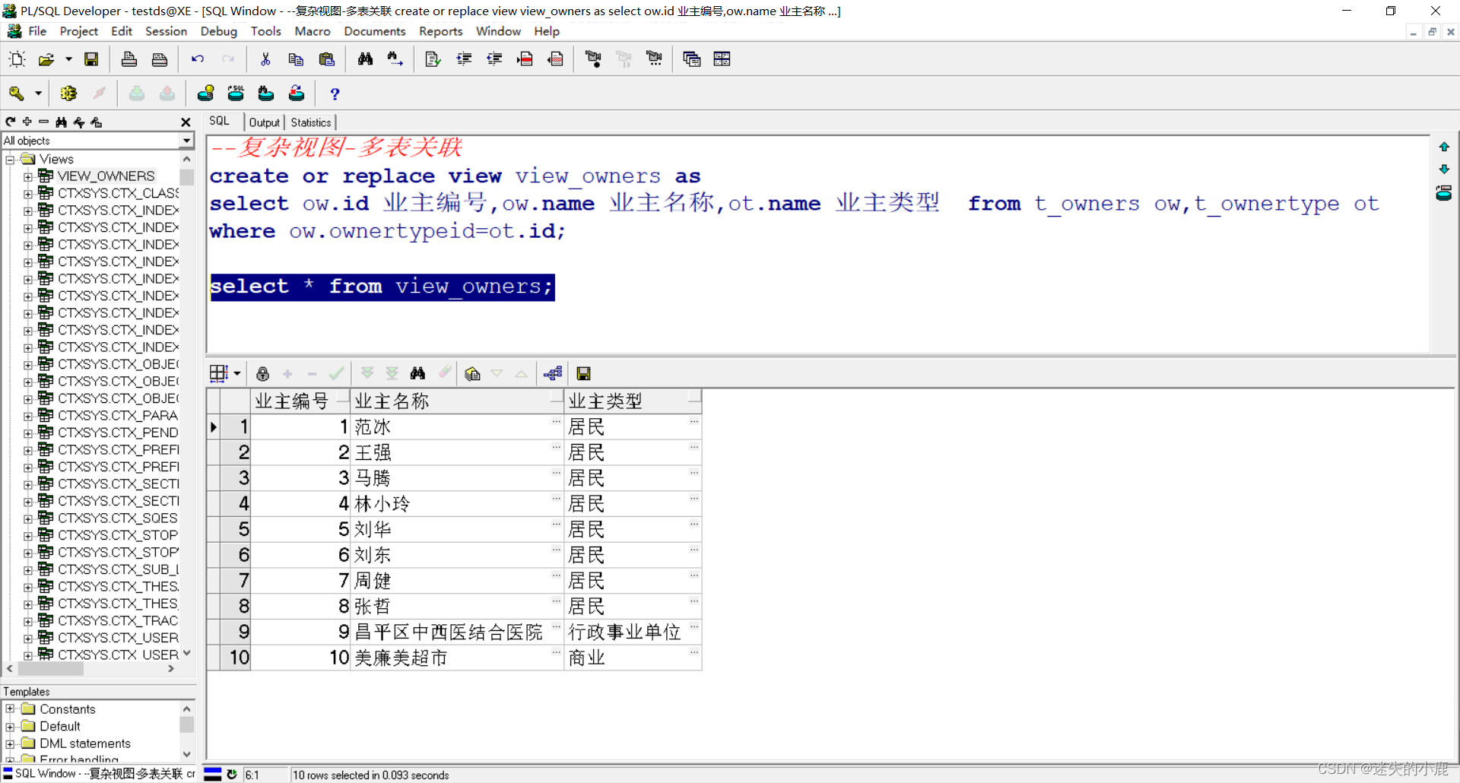Switch to the SQL tab
Screen dimensions: 1460x783
point(220,122)
